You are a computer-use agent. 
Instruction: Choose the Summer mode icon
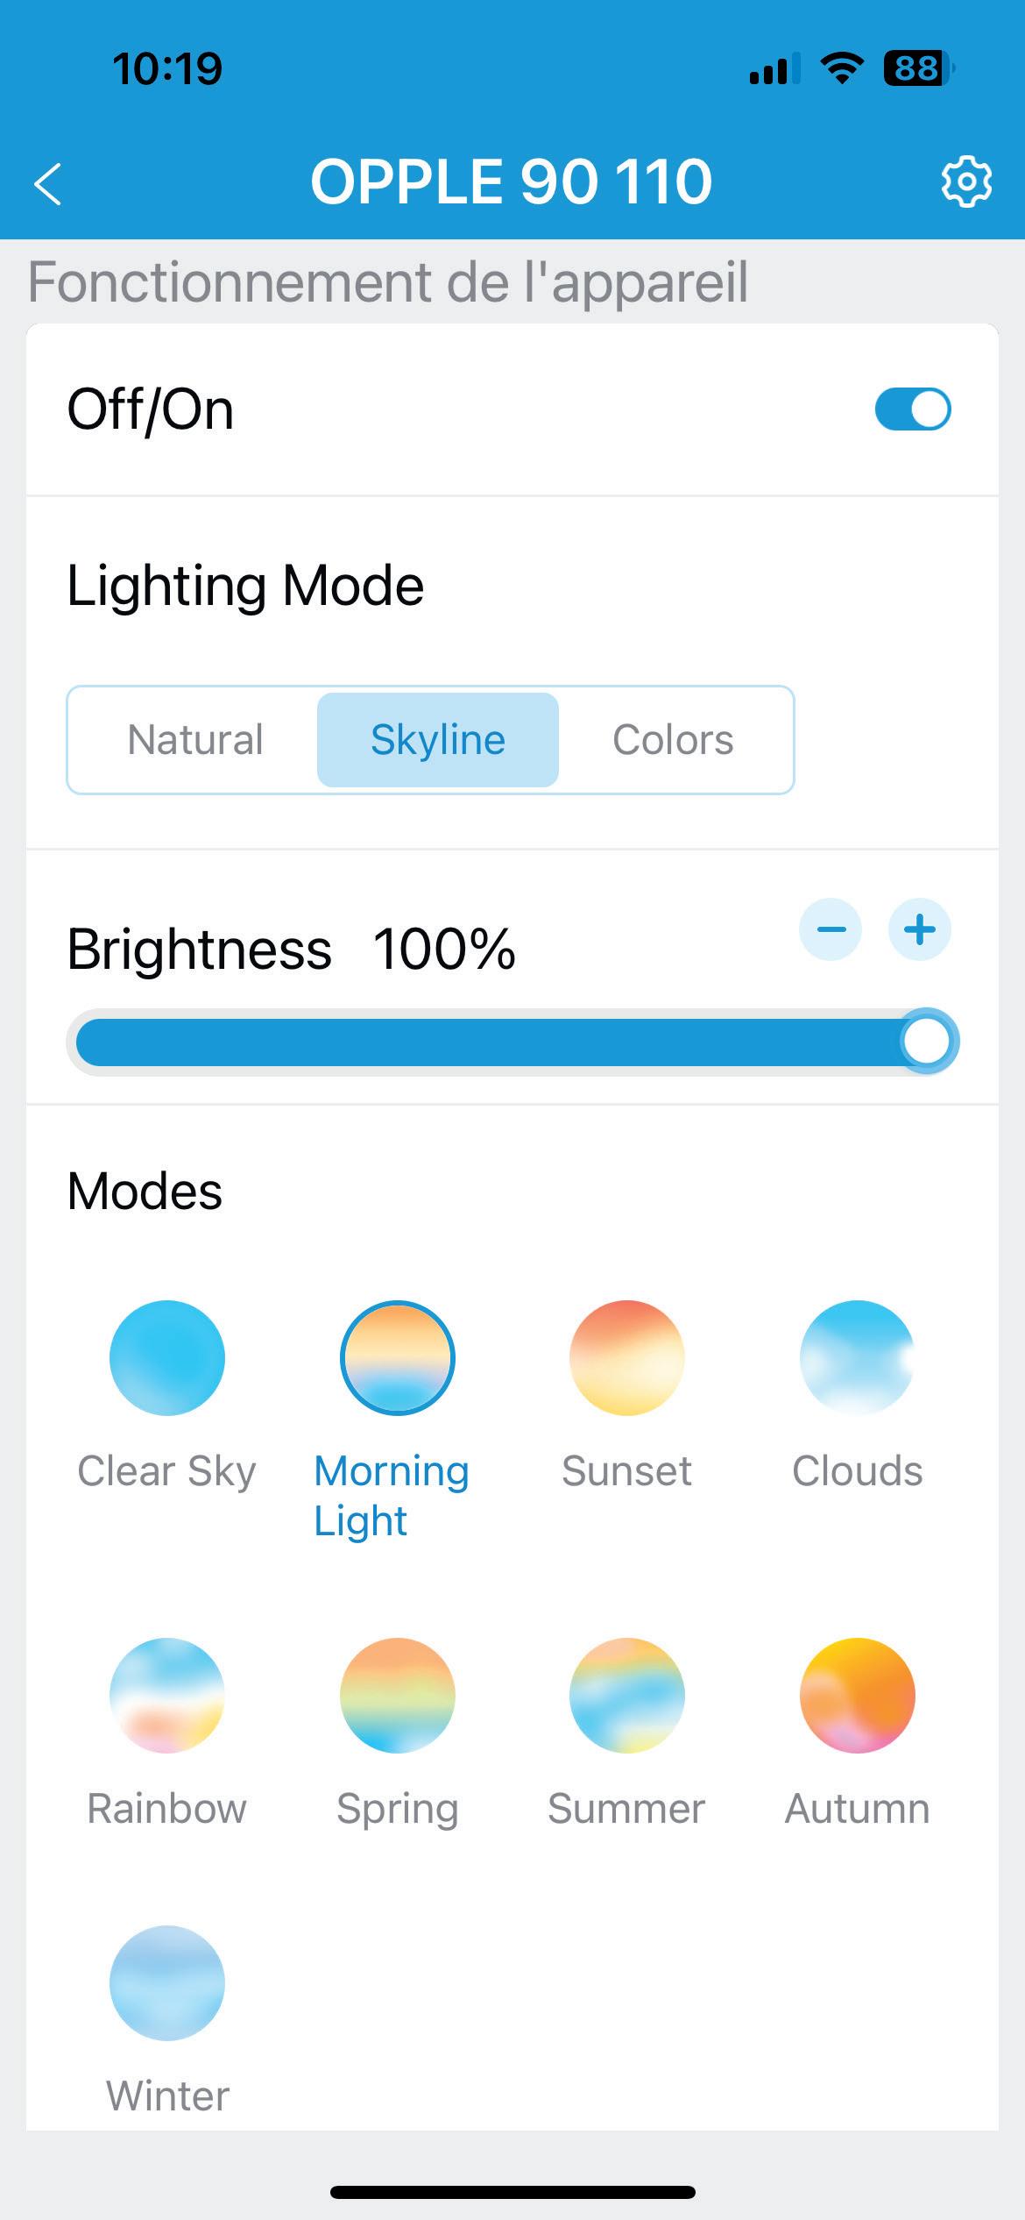point(627,1696)
